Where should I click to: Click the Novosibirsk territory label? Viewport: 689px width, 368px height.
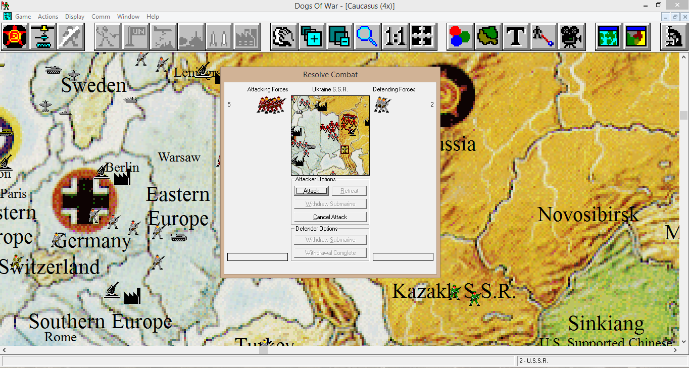tap(588, 215)
